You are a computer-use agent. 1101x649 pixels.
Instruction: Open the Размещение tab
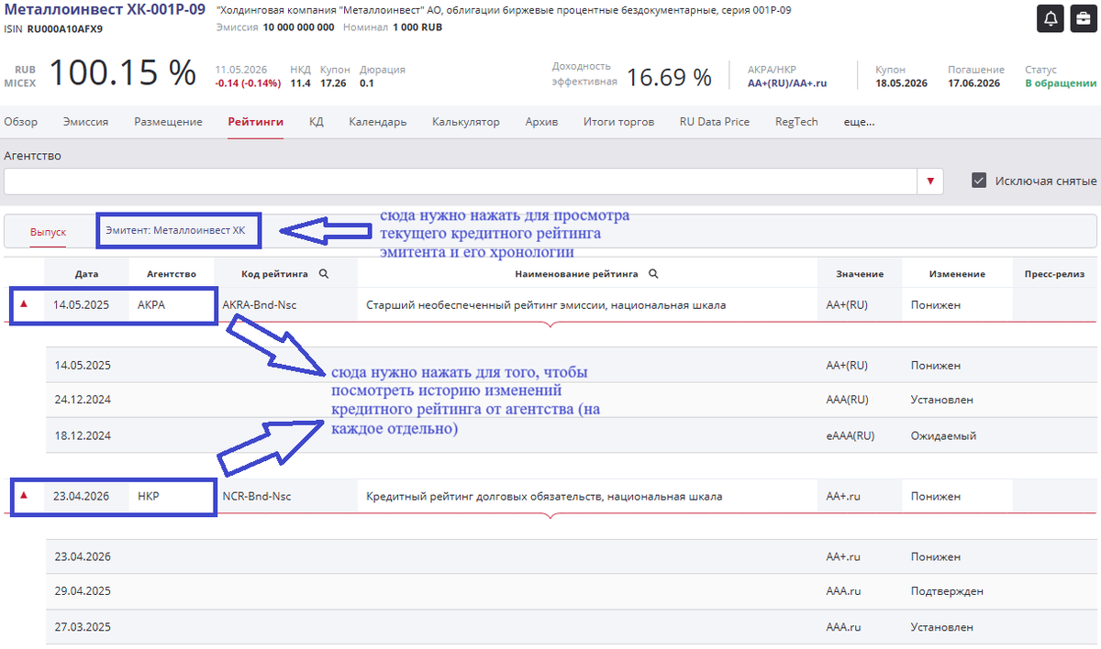coord(168,122)
